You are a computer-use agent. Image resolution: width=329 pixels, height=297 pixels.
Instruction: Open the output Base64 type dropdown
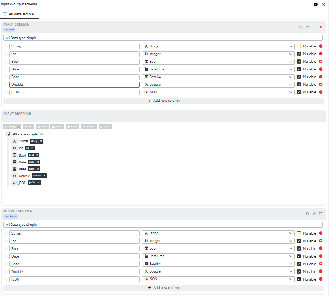click(218, 264)
